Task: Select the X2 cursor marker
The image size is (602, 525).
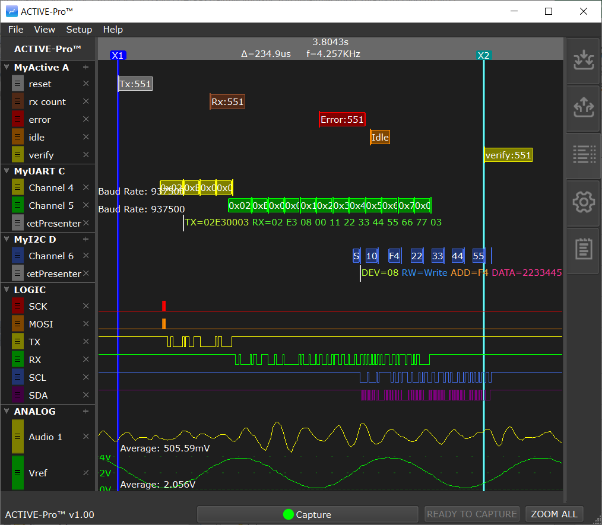Action: point(484,55)
